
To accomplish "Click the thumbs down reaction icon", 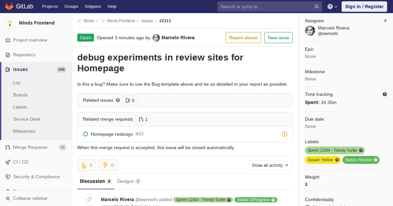I will tap(105, 165).
